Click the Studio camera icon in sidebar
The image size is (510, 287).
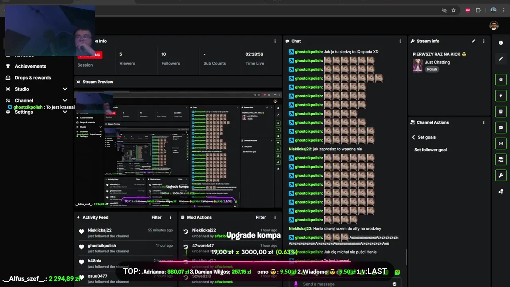tap(8, 89)
